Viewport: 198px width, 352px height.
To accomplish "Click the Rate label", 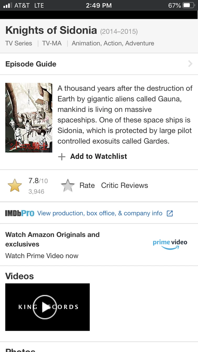I will [87, 186].
